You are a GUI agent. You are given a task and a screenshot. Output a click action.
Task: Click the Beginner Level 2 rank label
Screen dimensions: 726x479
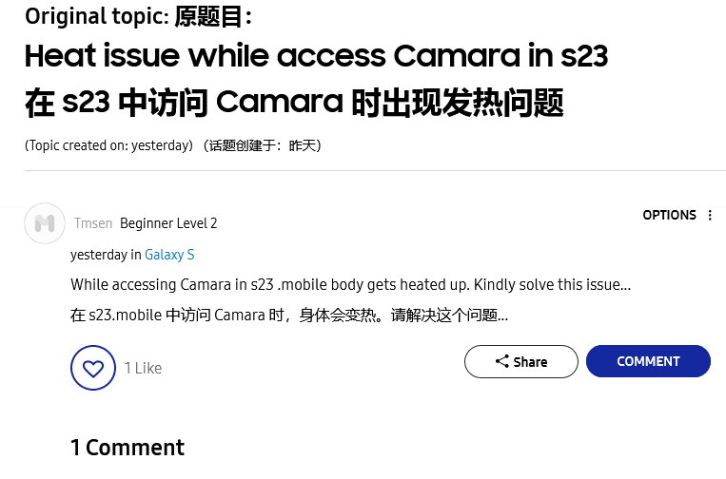(168, 223)
